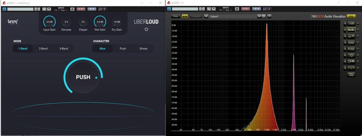Toggle the Uberloud power button under logo
This screenshot has height=136, width=362.
(146, 29)
